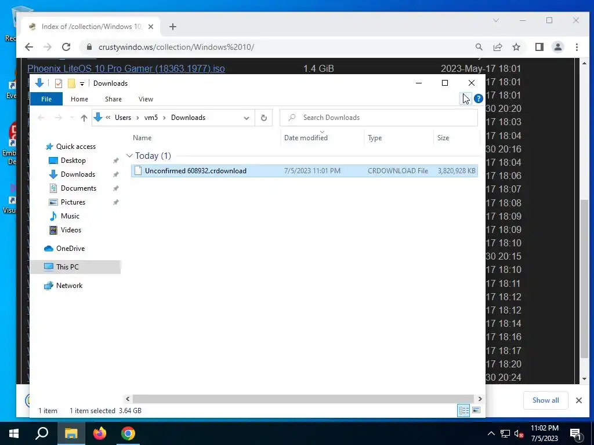Bookmark this page with the star
Viewport: 594px width, 445px height.
516,47
